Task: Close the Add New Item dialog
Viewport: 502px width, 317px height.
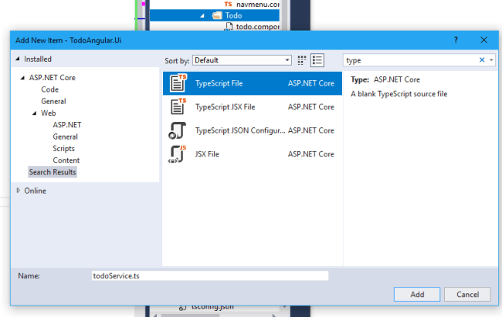Action: click(x=483, y=40)
